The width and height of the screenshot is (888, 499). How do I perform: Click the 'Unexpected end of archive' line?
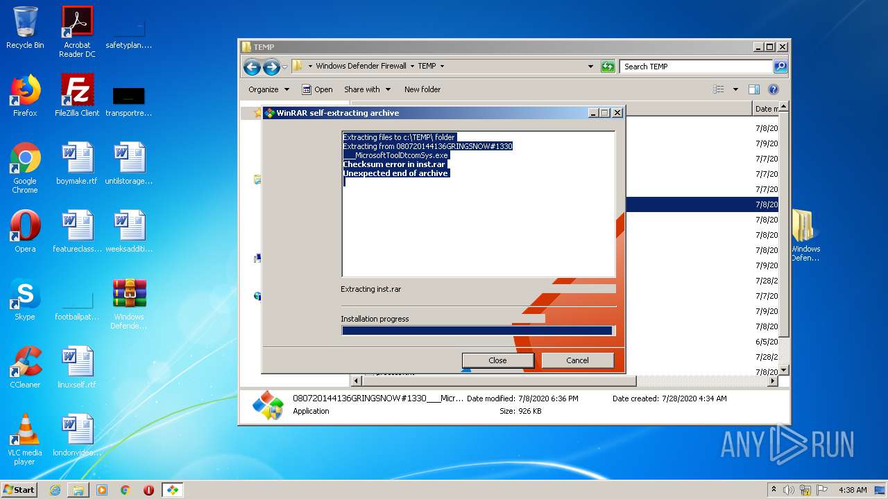[x=395, y=174]
